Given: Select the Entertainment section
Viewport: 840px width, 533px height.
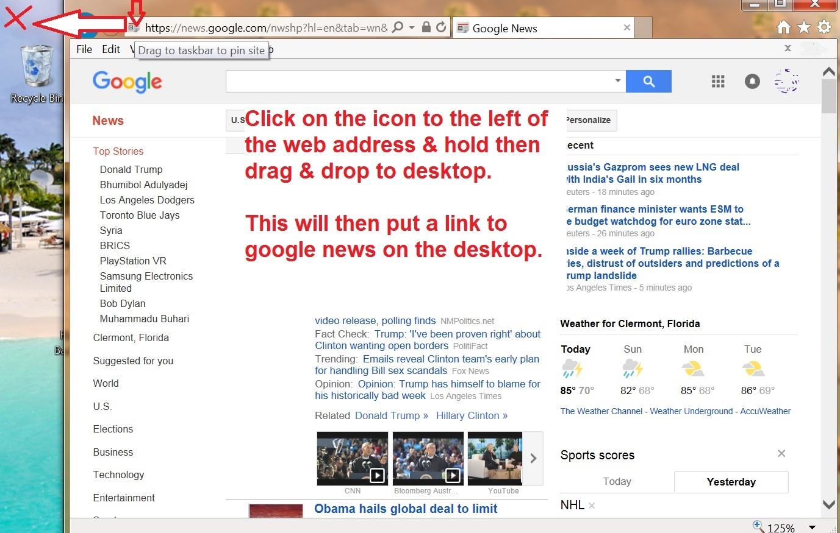Looking at the screenshot, I should [x=124, y=498].
